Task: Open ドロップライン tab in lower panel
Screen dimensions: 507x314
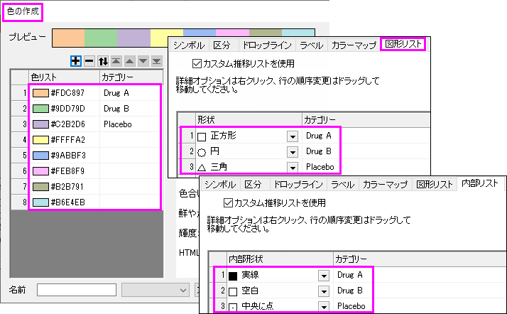Action: (298, 185)
